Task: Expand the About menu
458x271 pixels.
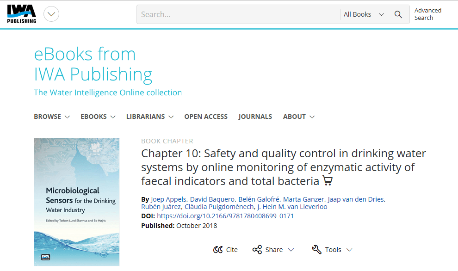Action: click(x=298, y=117)
